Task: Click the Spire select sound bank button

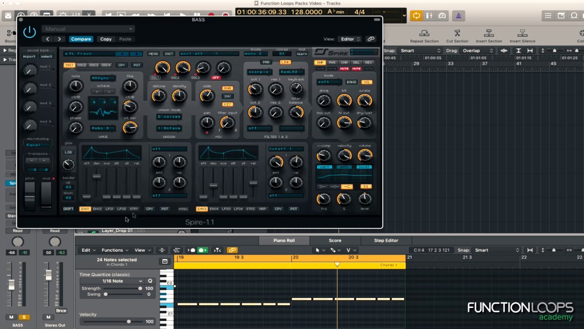Action: tap(47, 57)
